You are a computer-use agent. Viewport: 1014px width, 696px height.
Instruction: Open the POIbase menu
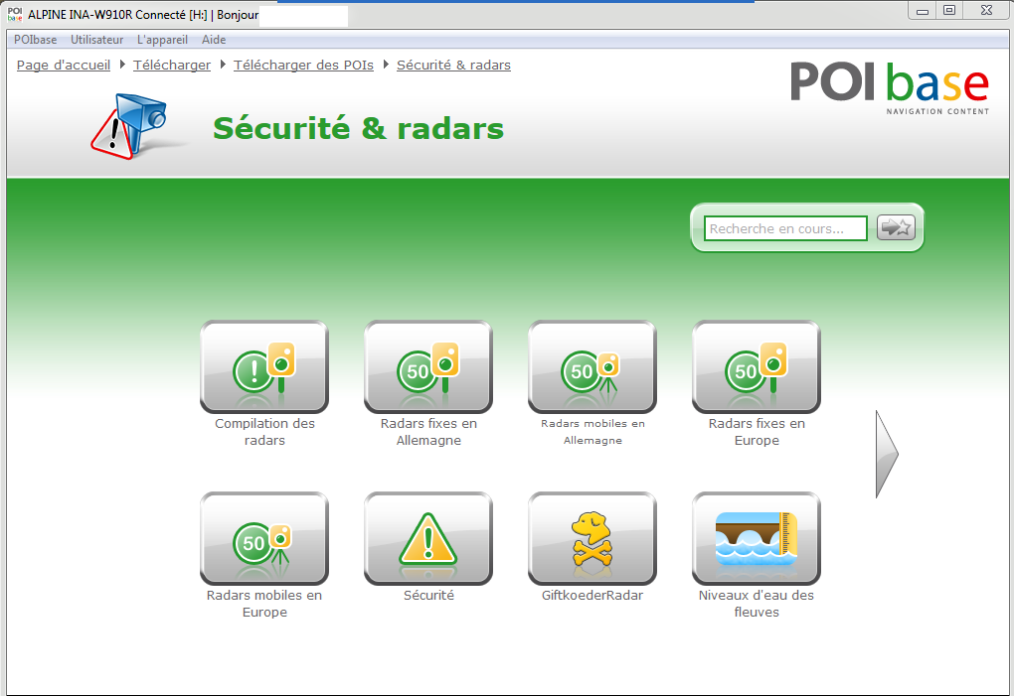click(36, 40)
